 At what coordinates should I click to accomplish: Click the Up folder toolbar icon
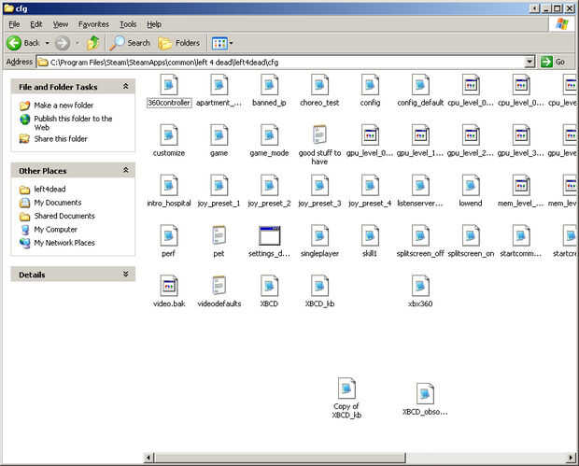tap(93, 43)
